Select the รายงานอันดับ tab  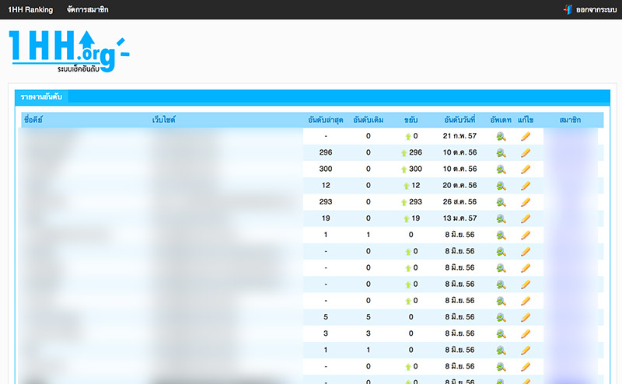point(42,96)
